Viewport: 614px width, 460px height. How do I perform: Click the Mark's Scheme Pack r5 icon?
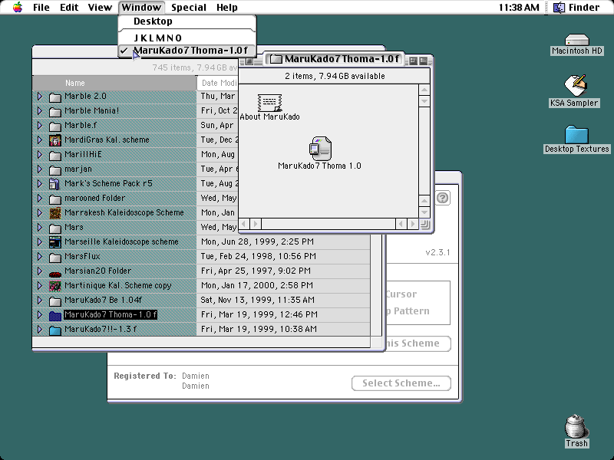coord(54,184)
